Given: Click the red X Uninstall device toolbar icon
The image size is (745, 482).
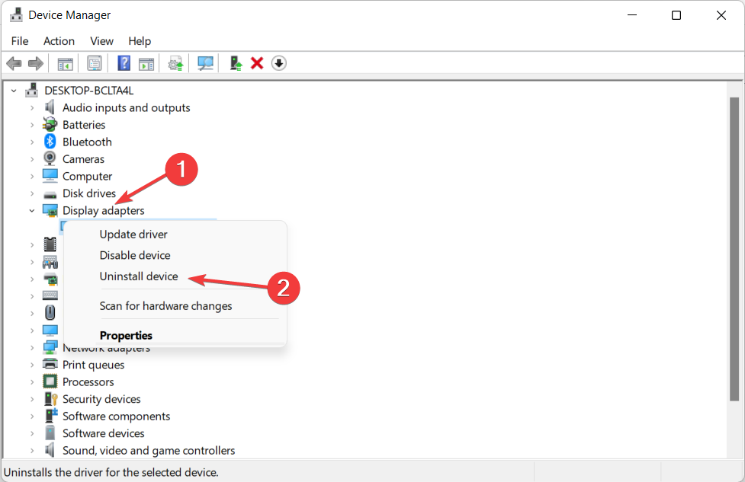Looking at the screenshot, I should [x=257, y=63].
